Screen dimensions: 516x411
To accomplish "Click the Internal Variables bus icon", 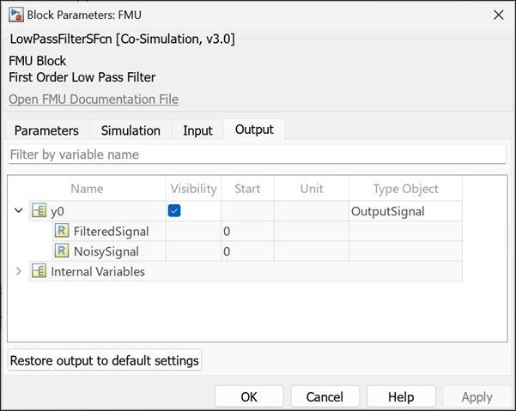I will [x=38, y=271].
